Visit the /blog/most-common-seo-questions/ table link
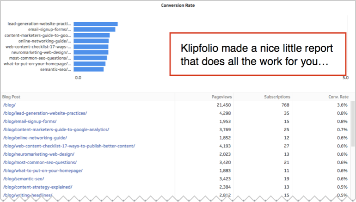 (x=40, y=162)
